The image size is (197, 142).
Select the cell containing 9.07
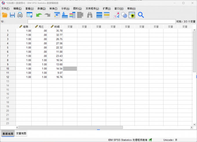[55, 73]
